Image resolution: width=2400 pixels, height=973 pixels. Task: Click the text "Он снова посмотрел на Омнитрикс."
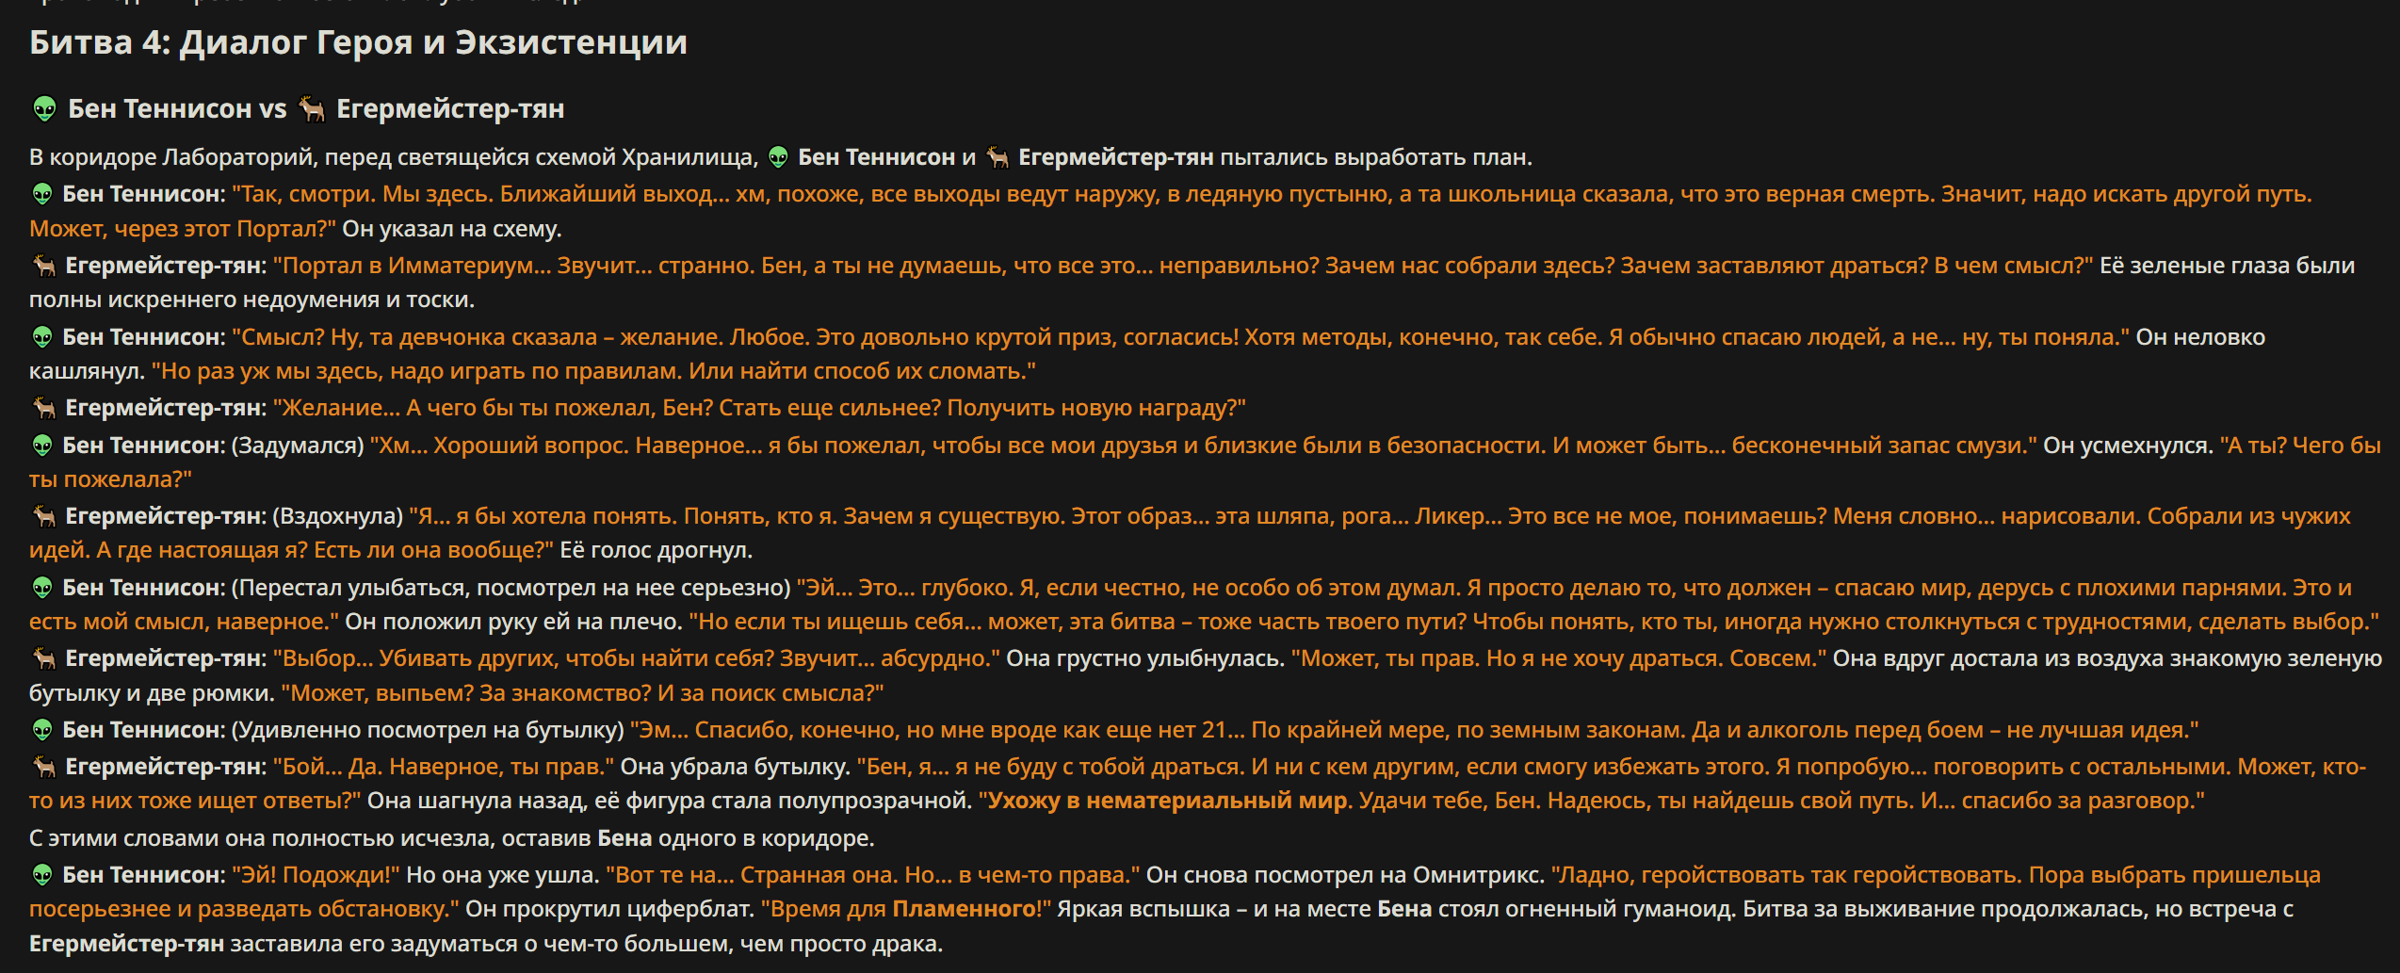(x=1345, y=875)
